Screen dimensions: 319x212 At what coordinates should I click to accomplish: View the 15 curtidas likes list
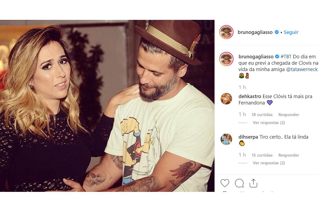point(262,155)
